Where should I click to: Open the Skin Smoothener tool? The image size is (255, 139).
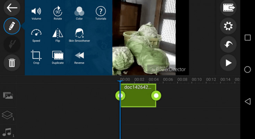pos(79,35)
